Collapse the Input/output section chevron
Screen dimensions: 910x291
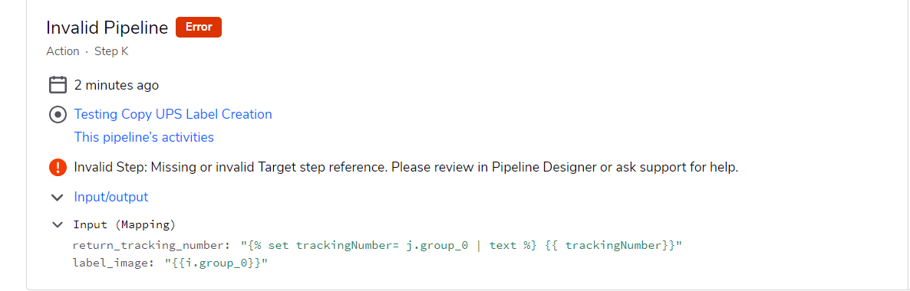pos(57,197)
